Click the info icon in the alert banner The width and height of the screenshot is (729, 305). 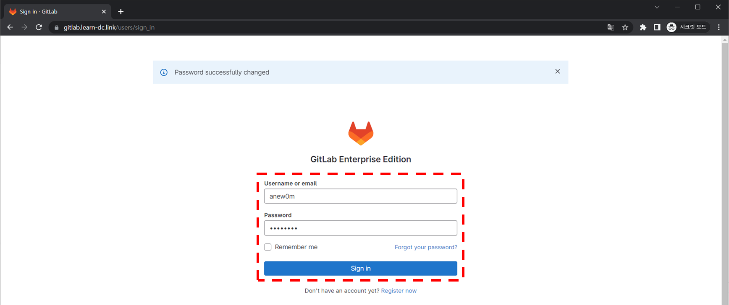click(164, 72)
